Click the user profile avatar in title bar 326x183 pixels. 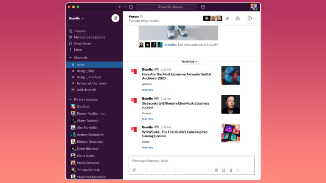(254, 7)
